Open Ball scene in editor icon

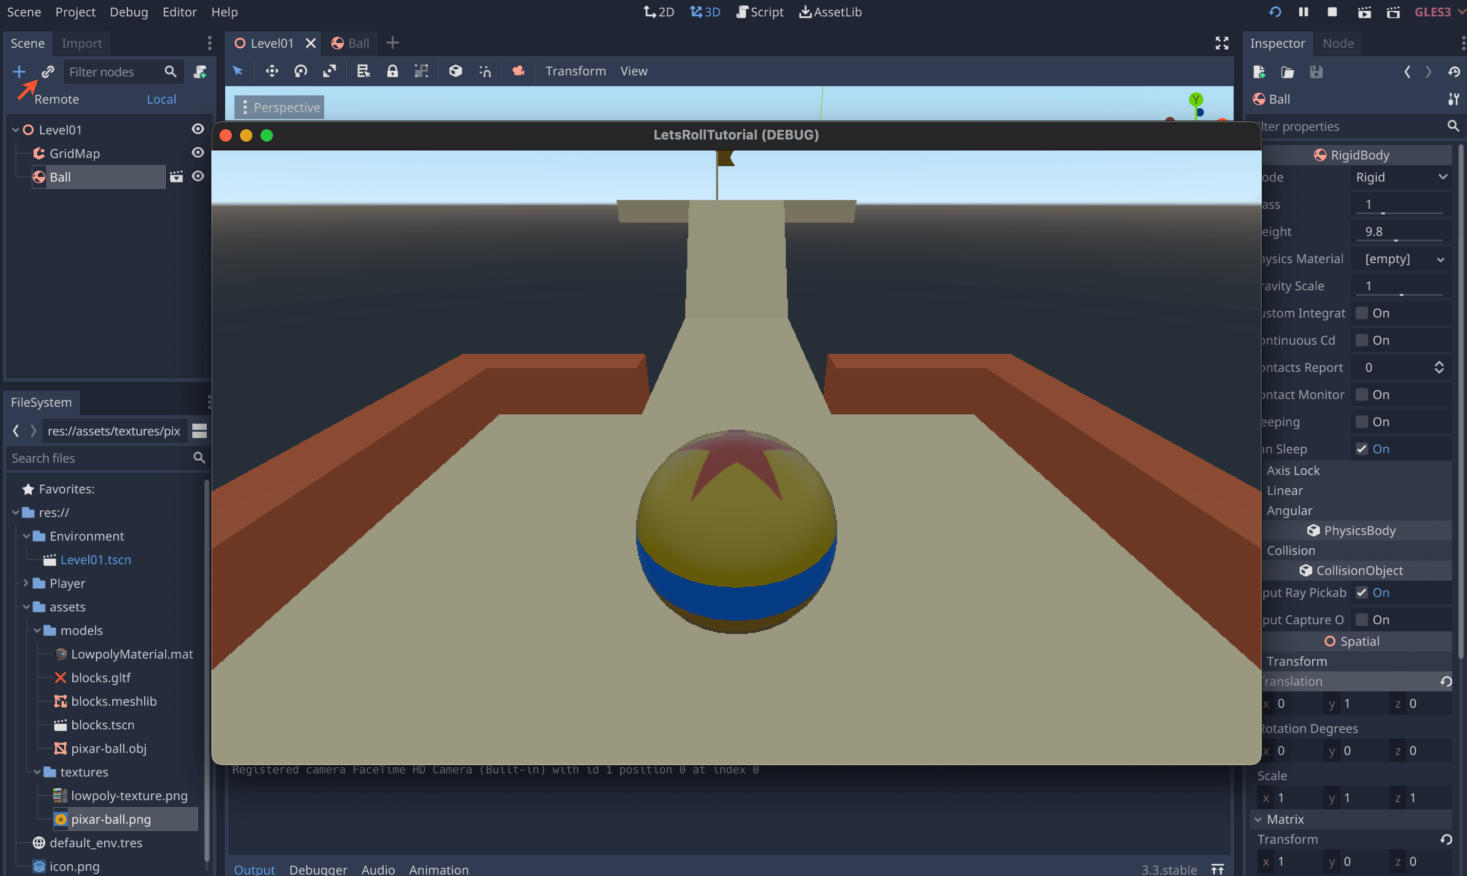176,176
